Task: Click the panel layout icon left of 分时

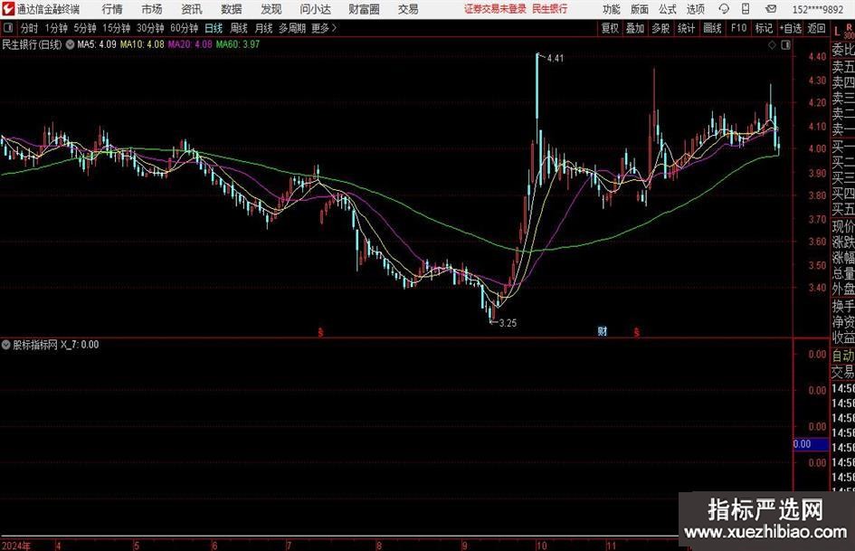Action: [x=8, y=28]
